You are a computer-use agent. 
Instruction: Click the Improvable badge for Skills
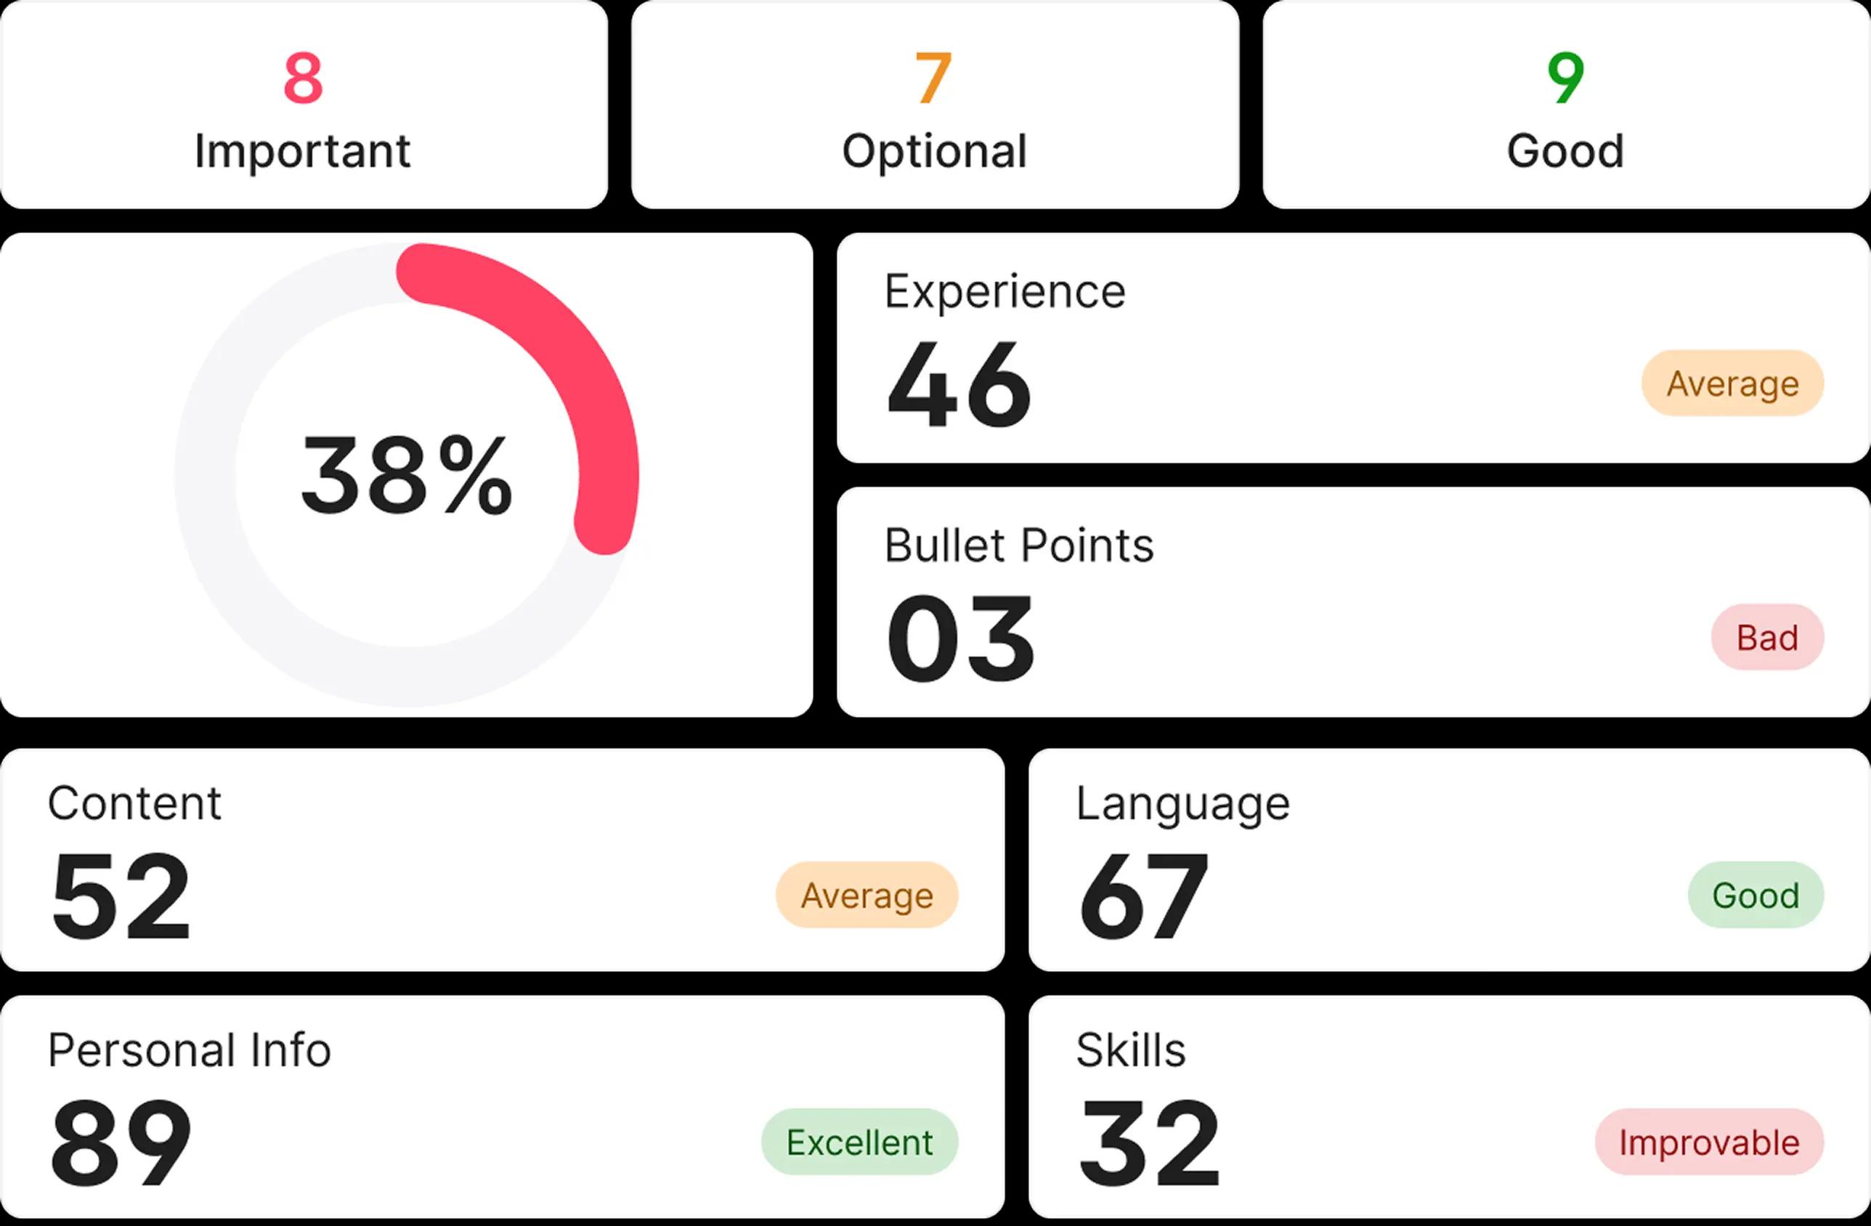coord(1708,1142)
